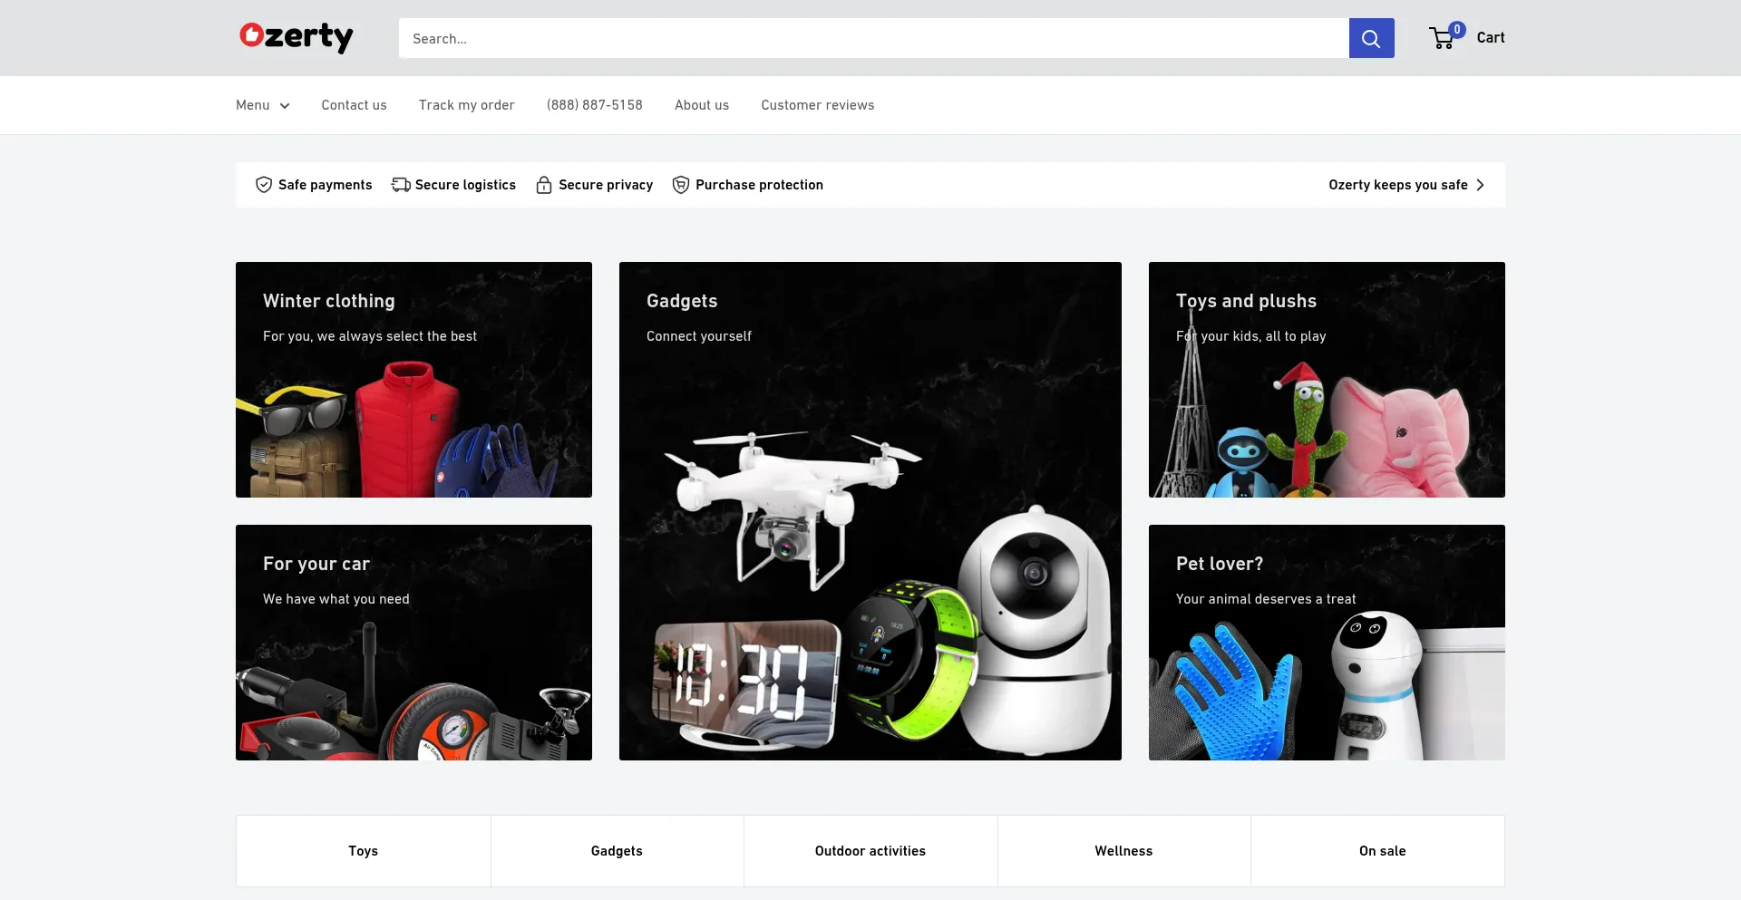Click the Purchase protection badge icon
Screen dimensions: 1741x900
click(x=681, y=185)
